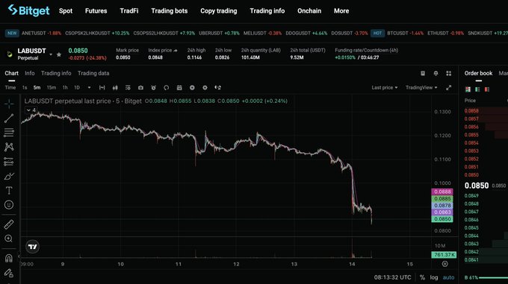Viewport: 508px width, 284px height.
Task: Open chart time axis settings icon
Action: pos(445,264)
